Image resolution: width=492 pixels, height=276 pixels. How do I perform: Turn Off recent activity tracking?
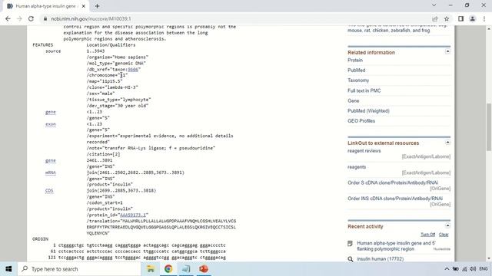[x=427, y=235]
